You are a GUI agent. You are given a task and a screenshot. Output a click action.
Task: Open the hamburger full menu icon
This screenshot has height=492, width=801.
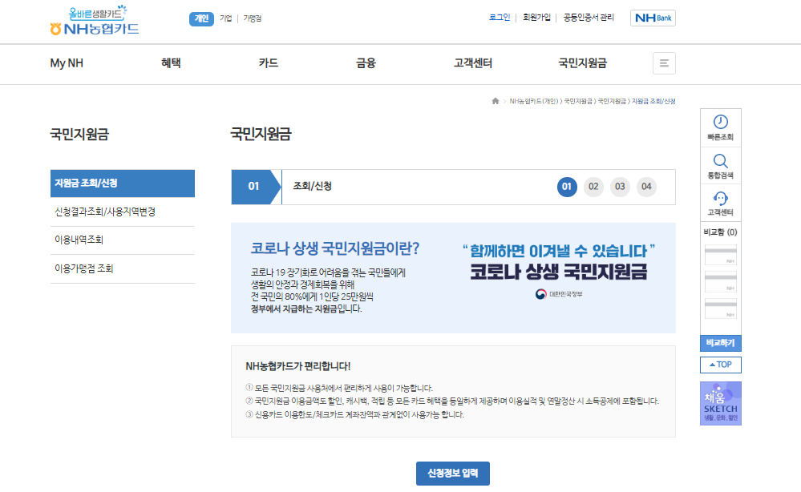pos(664,63)
